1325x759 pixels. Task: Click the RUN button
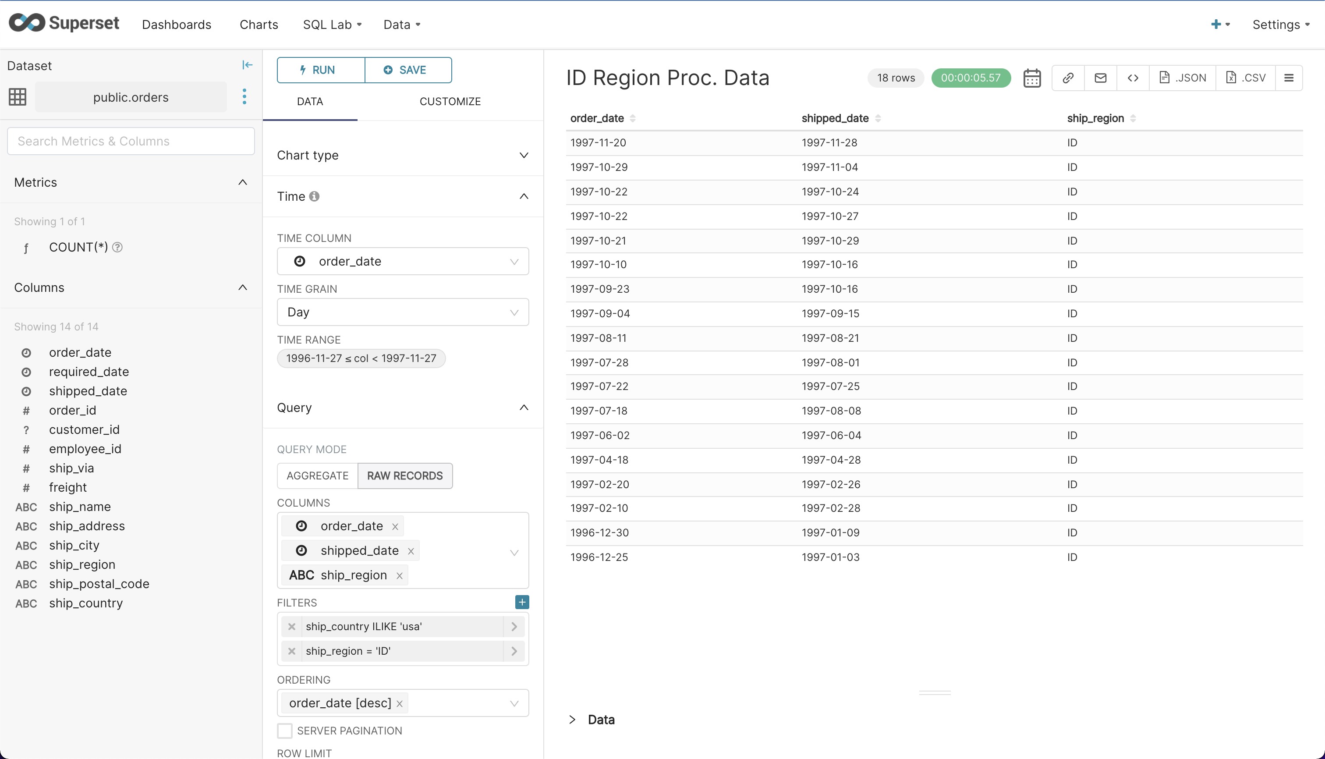(x=320, y=69)
